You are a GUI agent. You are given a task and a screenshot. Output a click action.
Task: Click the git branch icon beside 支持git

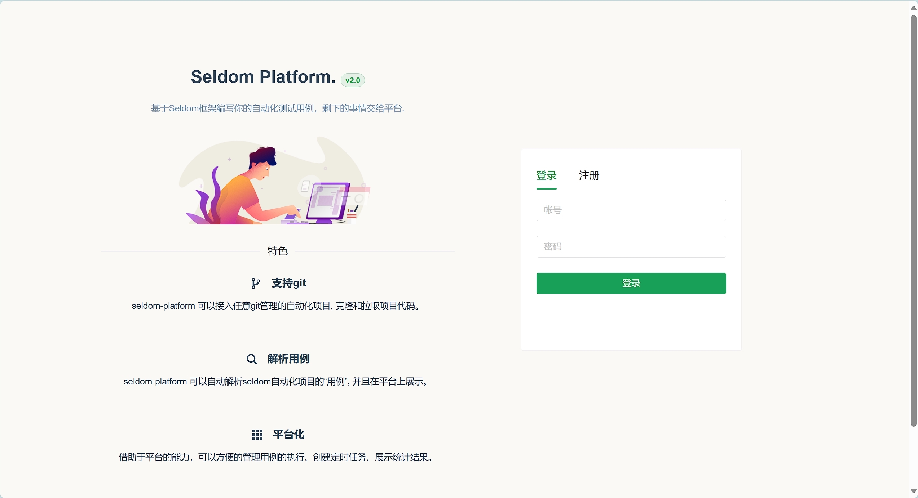(256, 284)
